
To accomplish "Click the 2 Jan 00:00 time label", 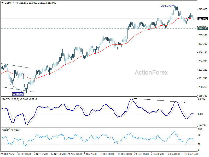I will pos(158,154).
